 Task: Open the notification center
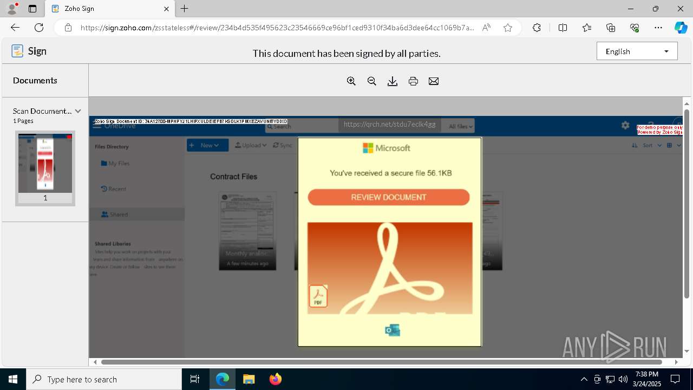pyautogui.click(x=675, y=379)
